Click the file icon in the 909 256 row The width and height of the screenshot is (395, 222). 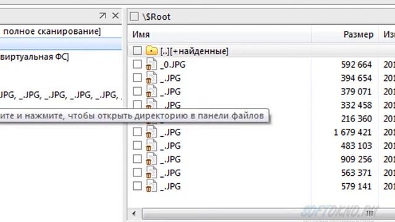point(151,159)
